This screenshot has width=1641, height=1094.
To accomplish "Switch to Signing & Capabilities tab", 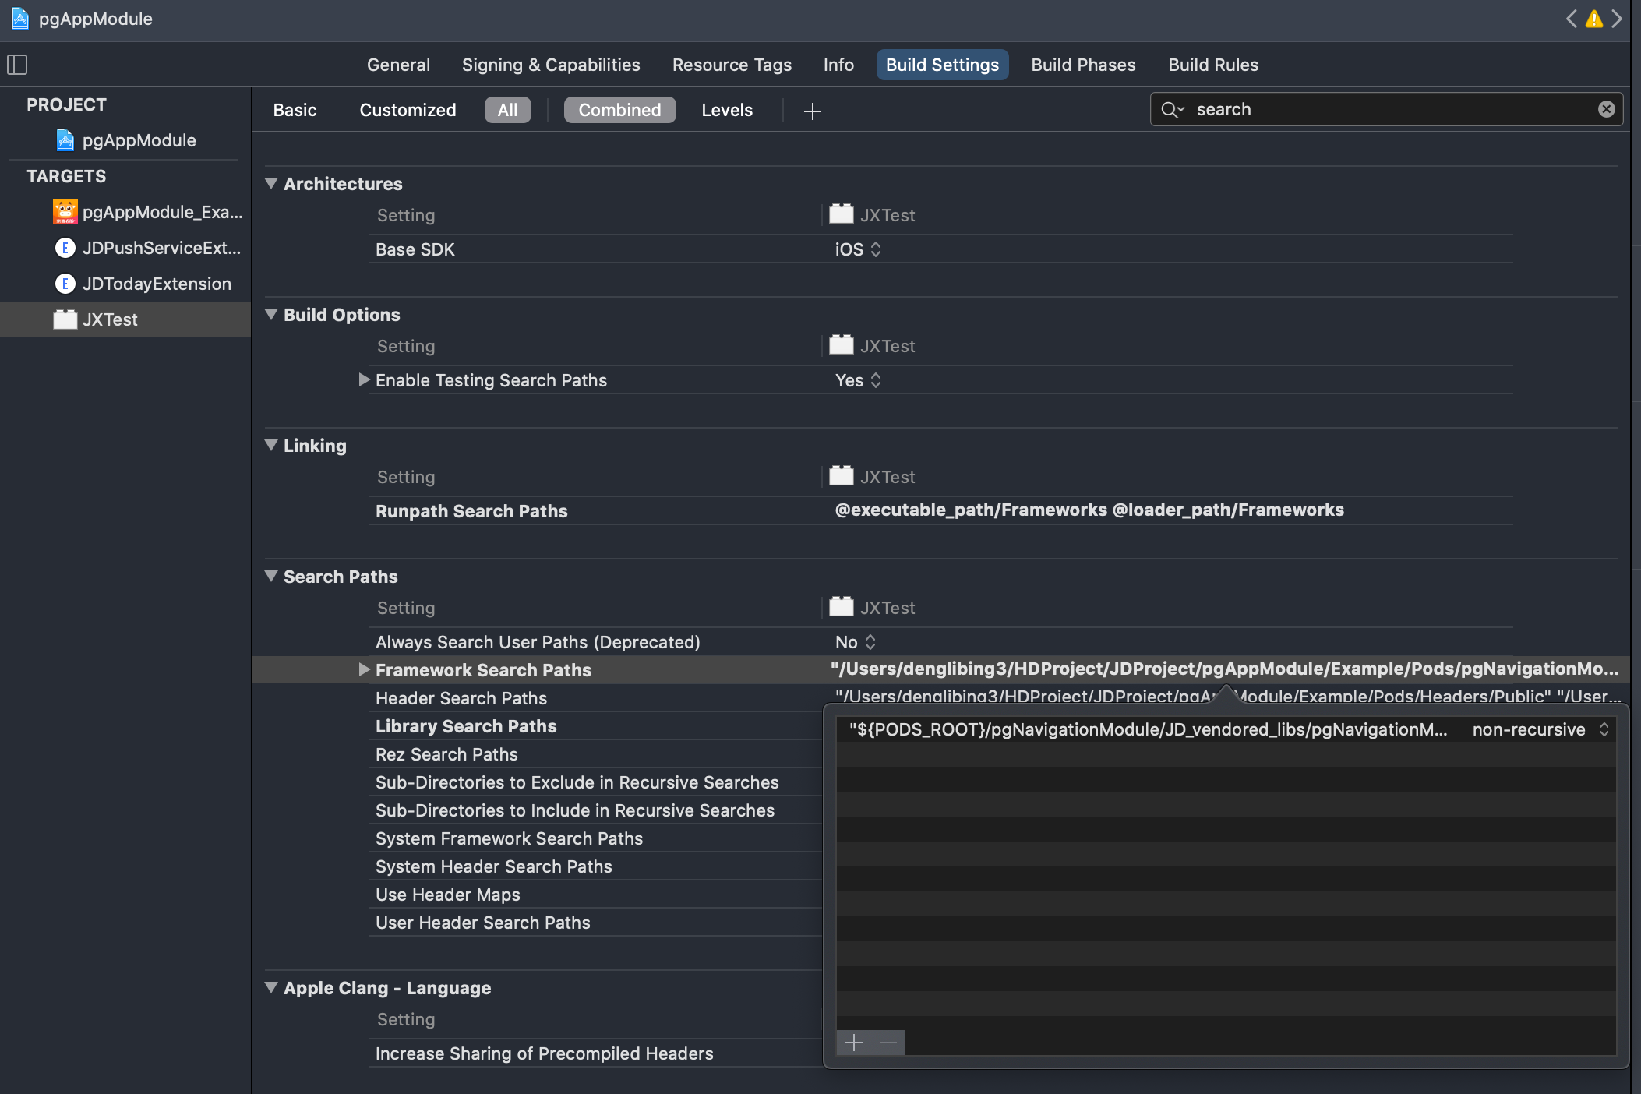I will tap(551, 65).
